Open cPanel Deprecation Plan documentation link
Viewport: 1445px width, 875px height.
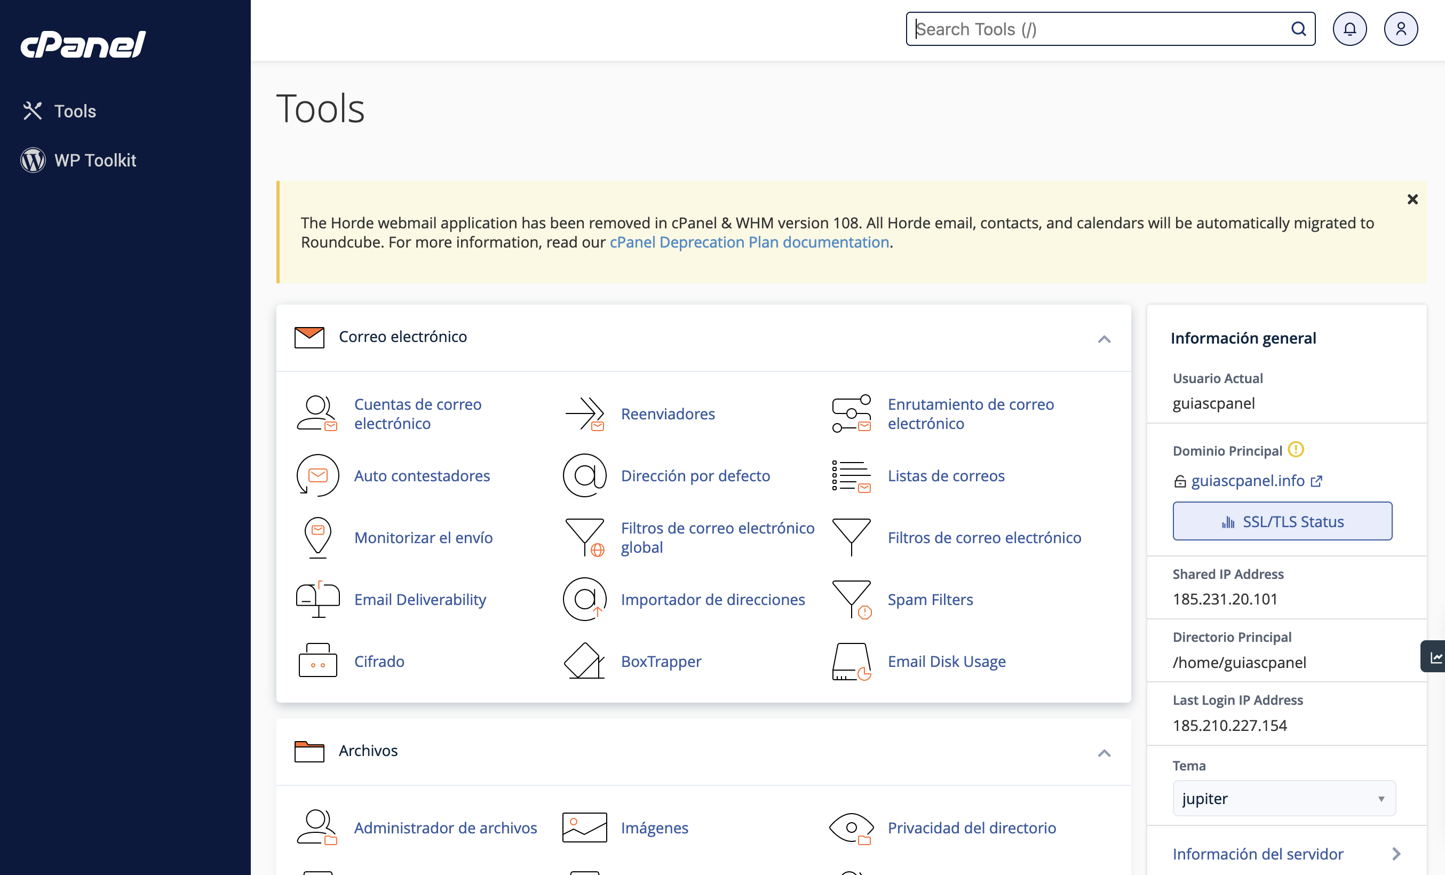749,242
